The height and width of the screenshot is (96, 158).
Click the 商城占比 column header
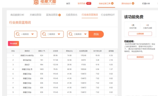tap(69, 51)
